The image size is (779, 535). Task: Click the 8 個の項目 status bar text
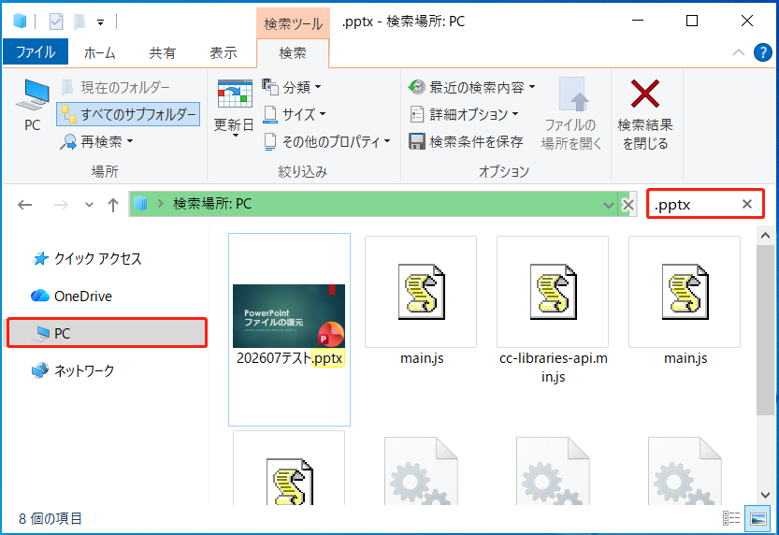pyautogui.click(x=50, y=518)
